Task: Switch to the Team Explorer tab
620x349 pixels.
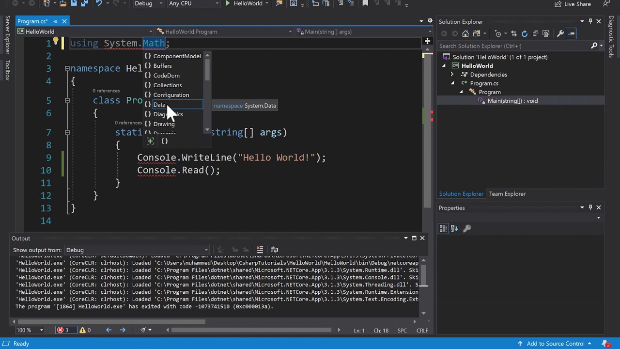Action: tap(507, 194)
